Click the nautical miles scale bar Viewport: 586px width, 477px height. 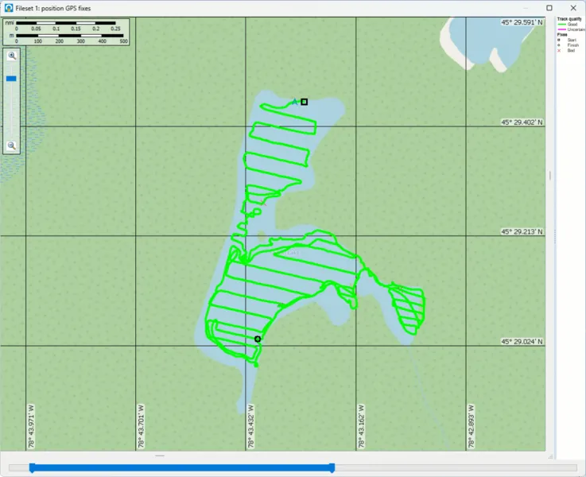coord(66,24)
